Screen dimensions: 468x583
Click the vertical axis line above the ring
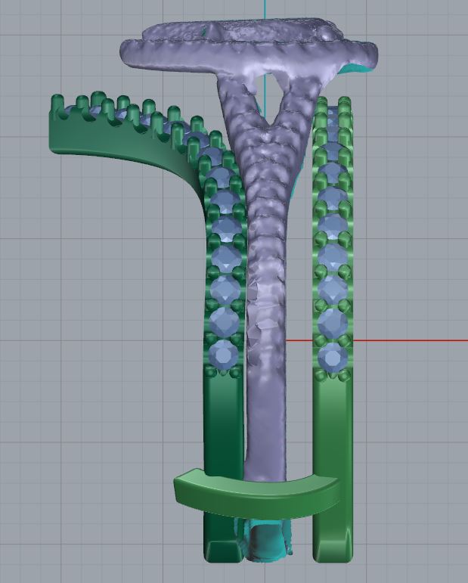[265, 9]
